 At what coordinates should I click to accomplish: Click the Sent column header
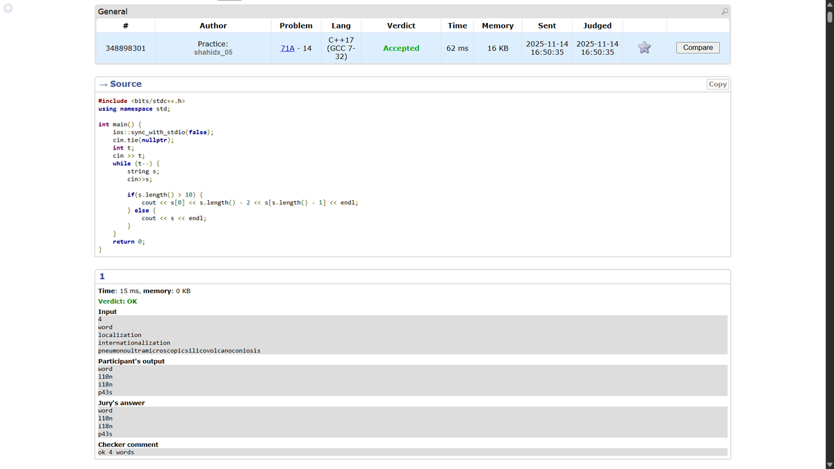tap(547, 25)
